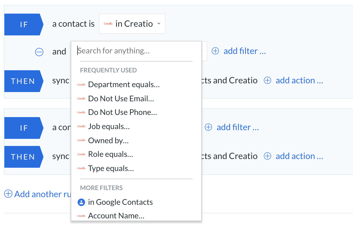This screenshot has height=226, width=353.
Task: Click Creatio logo beside Do Not Use Email
Action: (x=81, y=98)
